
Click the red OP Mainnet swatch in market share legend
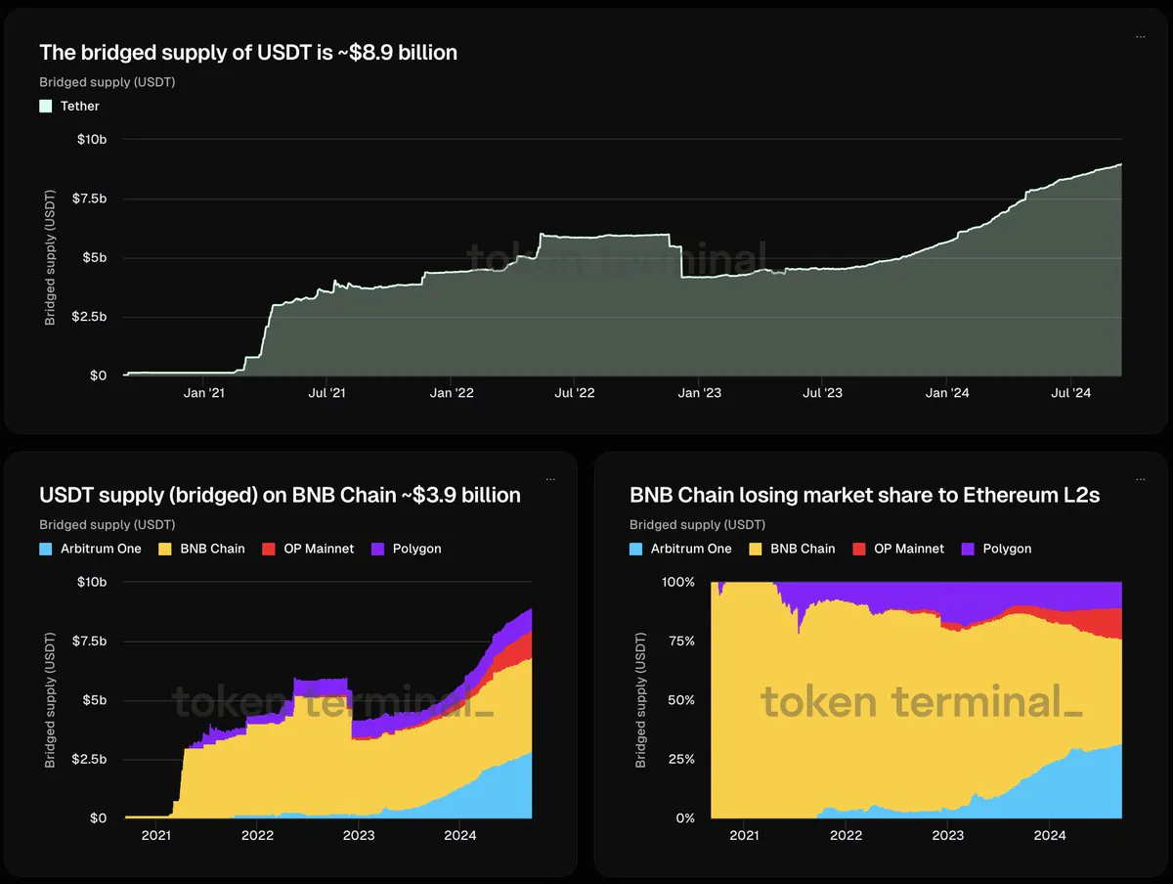pyautogui.click(x=859, y=549)
